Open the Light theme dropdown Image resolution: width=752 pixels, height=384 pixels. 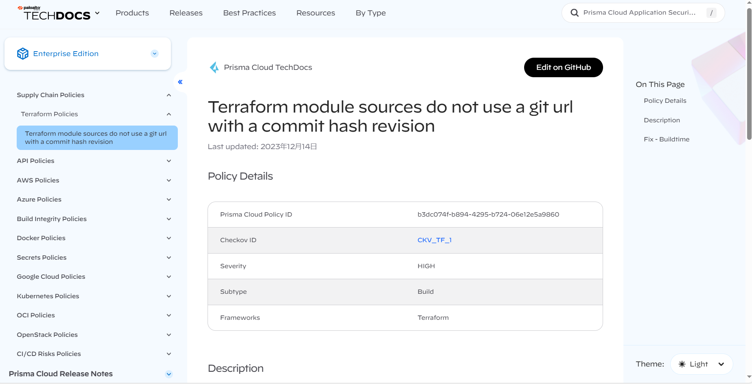(x=721, y=364)
